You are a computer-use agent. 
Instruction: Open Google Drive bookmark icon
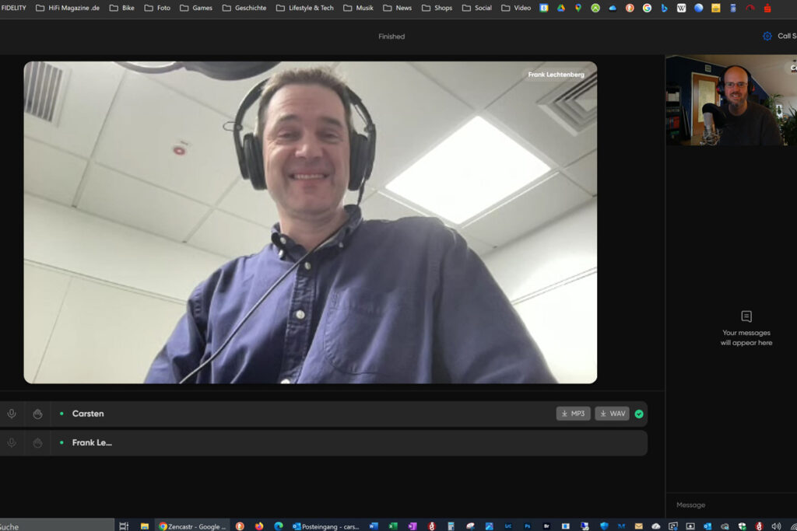pyautogui.click(x=561, y=8)
